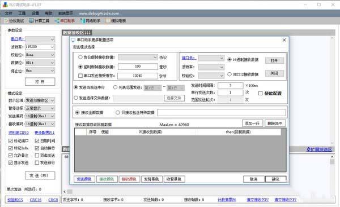Expand the 协议 dropdown beside 协议断帧接收数据
The height and width of the screenshot is (207, 340).
138,57
